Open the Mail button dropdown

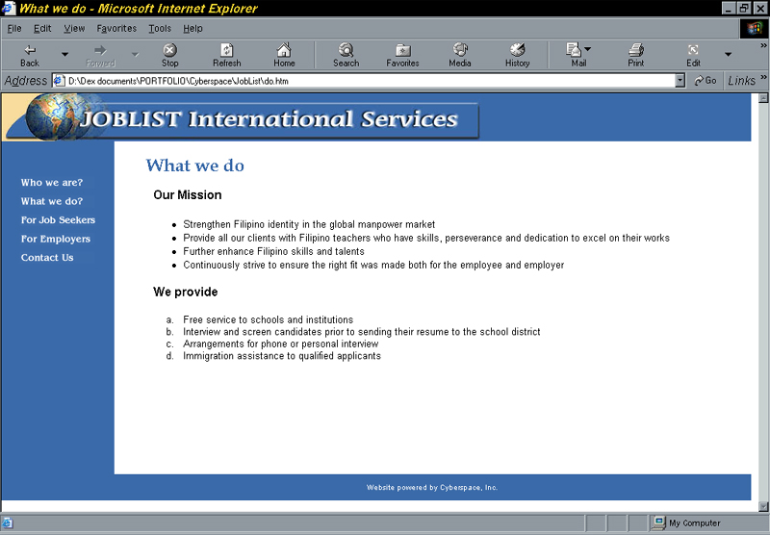[588, 49]
